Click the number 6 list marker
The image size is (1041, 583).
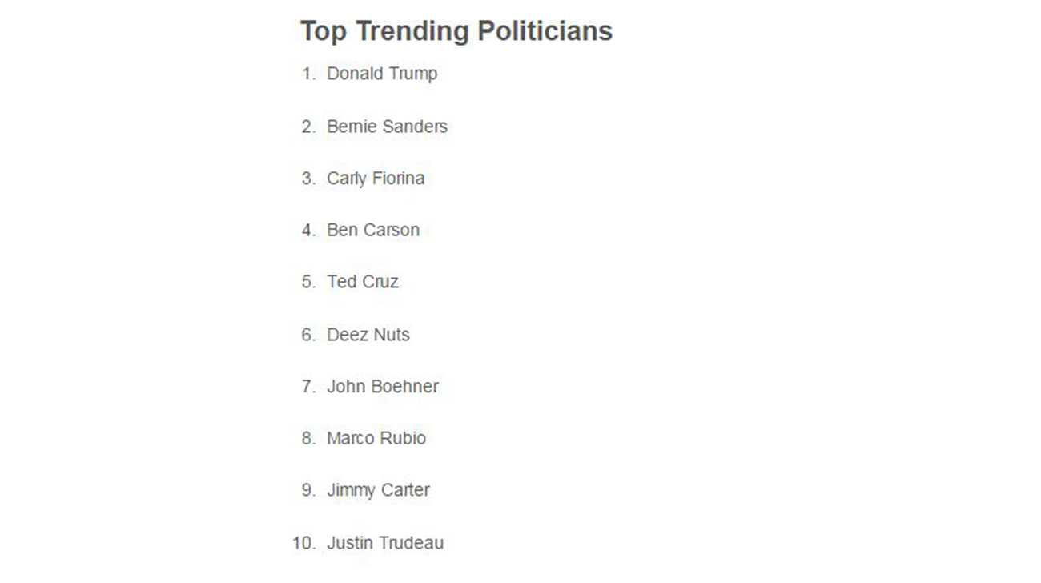(309, 334)
